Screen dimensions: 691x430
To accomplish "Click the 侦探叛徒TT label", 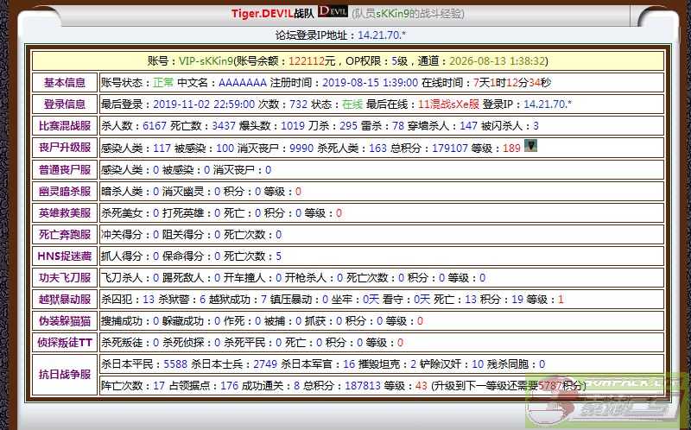I will (65, 343).
